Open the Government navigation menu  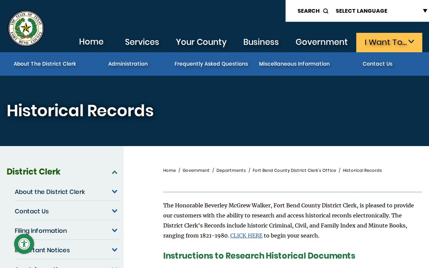(322, 42)
